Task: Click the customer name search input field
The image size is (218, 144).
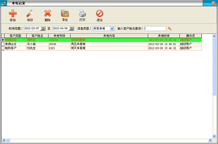Action: coord(155,29)
